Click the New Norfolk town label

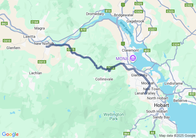[x=44, y=44]
